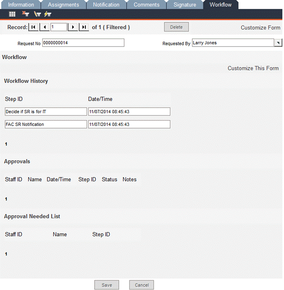
Task: Open the Customize Form link
Action: (x=260, y=27)
